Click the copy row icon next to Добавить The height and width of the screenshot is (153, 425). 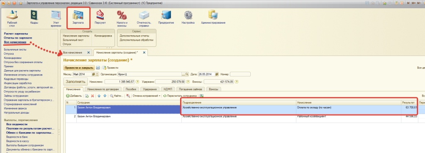tap(87, 96)
